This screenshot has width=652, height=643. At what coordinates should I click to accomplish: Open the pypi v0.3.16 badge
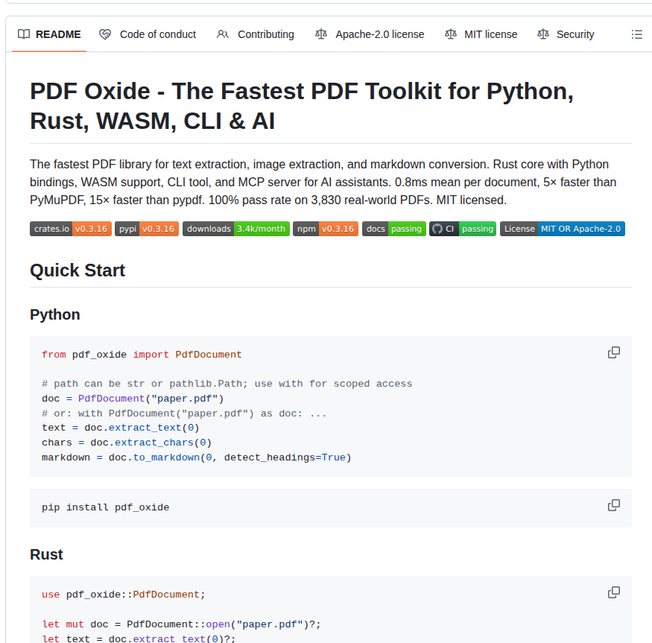(147, 229)
